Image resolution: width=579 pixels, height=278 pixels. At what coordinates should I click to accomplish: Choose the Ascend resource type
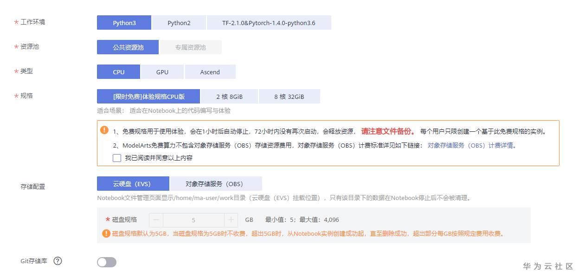coord(210,72)
